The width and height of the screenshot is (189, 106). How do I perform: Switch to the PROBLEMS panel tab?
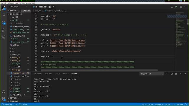(38, 74)
